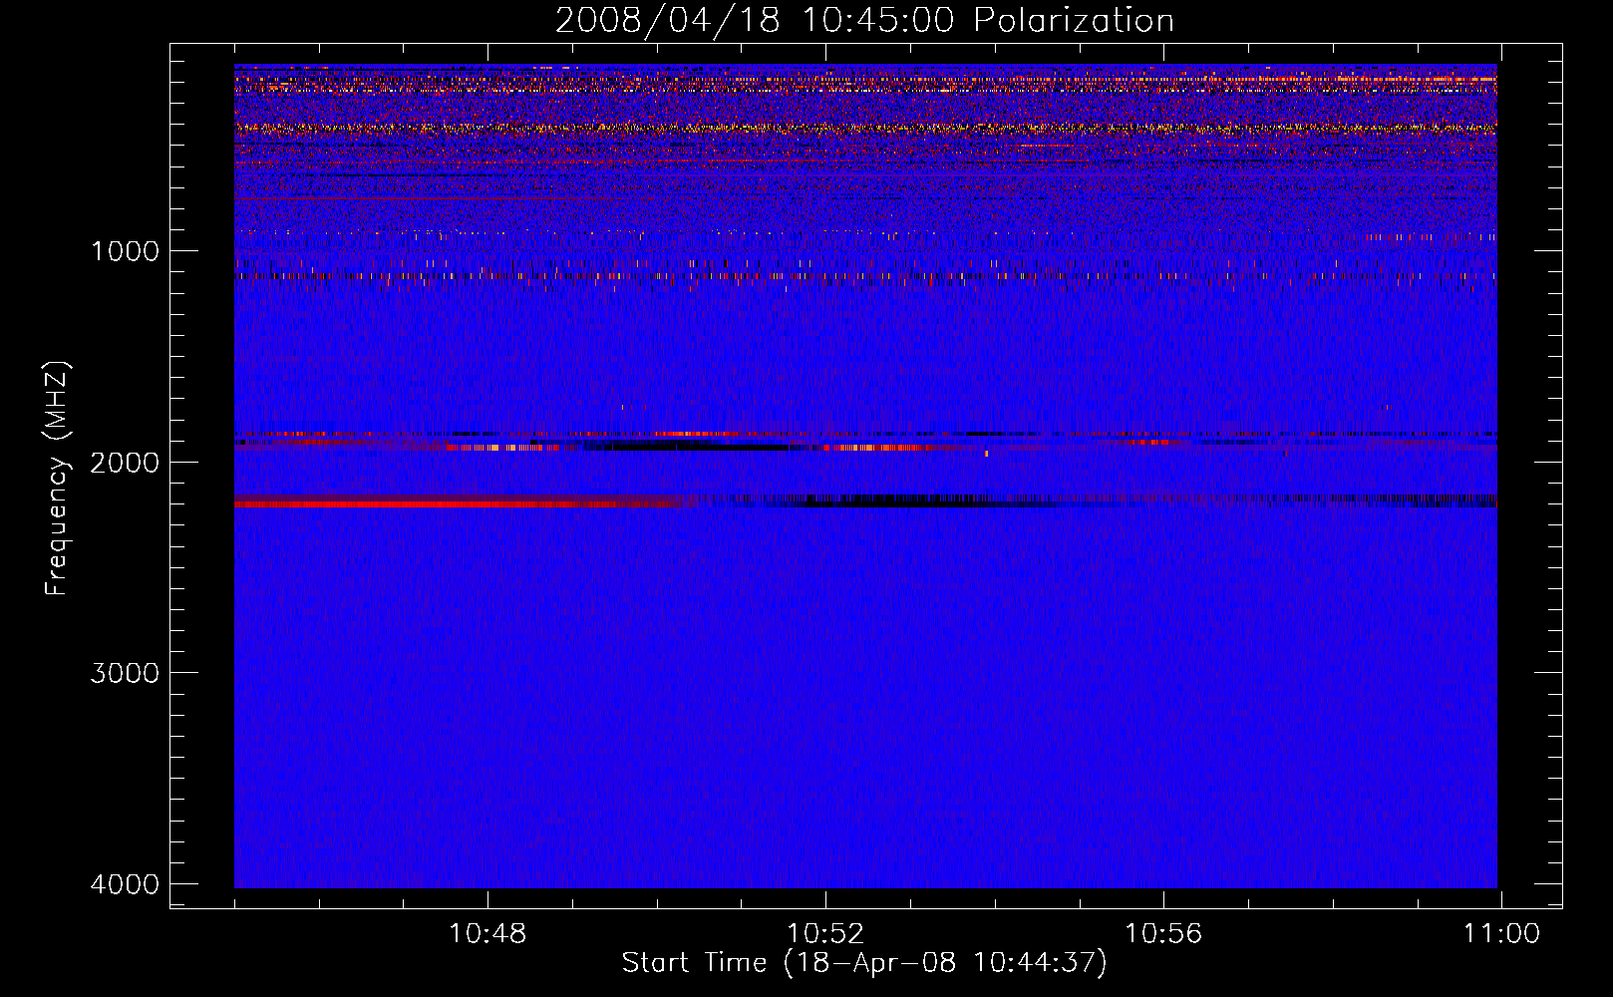The width and height of the screenshot is (1613, 997).
Task: Click the plot title '2008/04/18 10:45:00 Polarization'
Action: coord(864,21)
